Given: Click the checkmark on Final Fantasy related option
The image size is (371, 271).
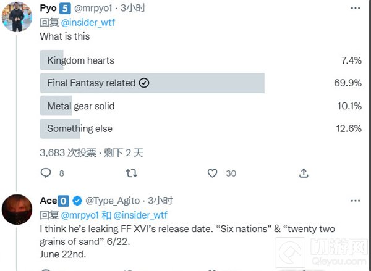Looking at the screenshot, I should click(144, 83).
